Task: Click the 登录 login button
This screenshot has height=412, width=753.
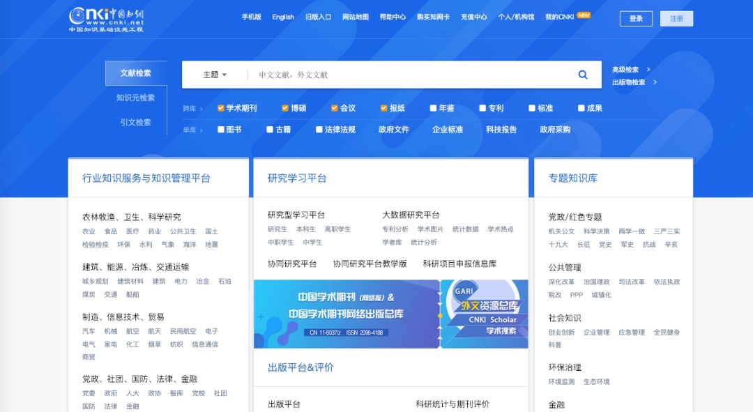Action: (636, 19)
